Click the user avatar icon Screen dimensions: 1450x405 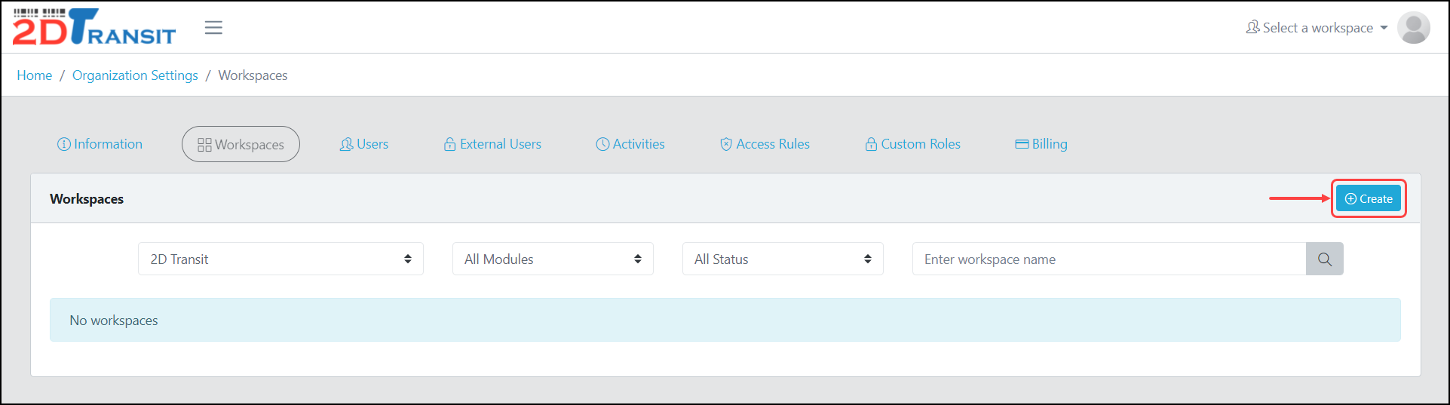click(x=1413, y=28)
